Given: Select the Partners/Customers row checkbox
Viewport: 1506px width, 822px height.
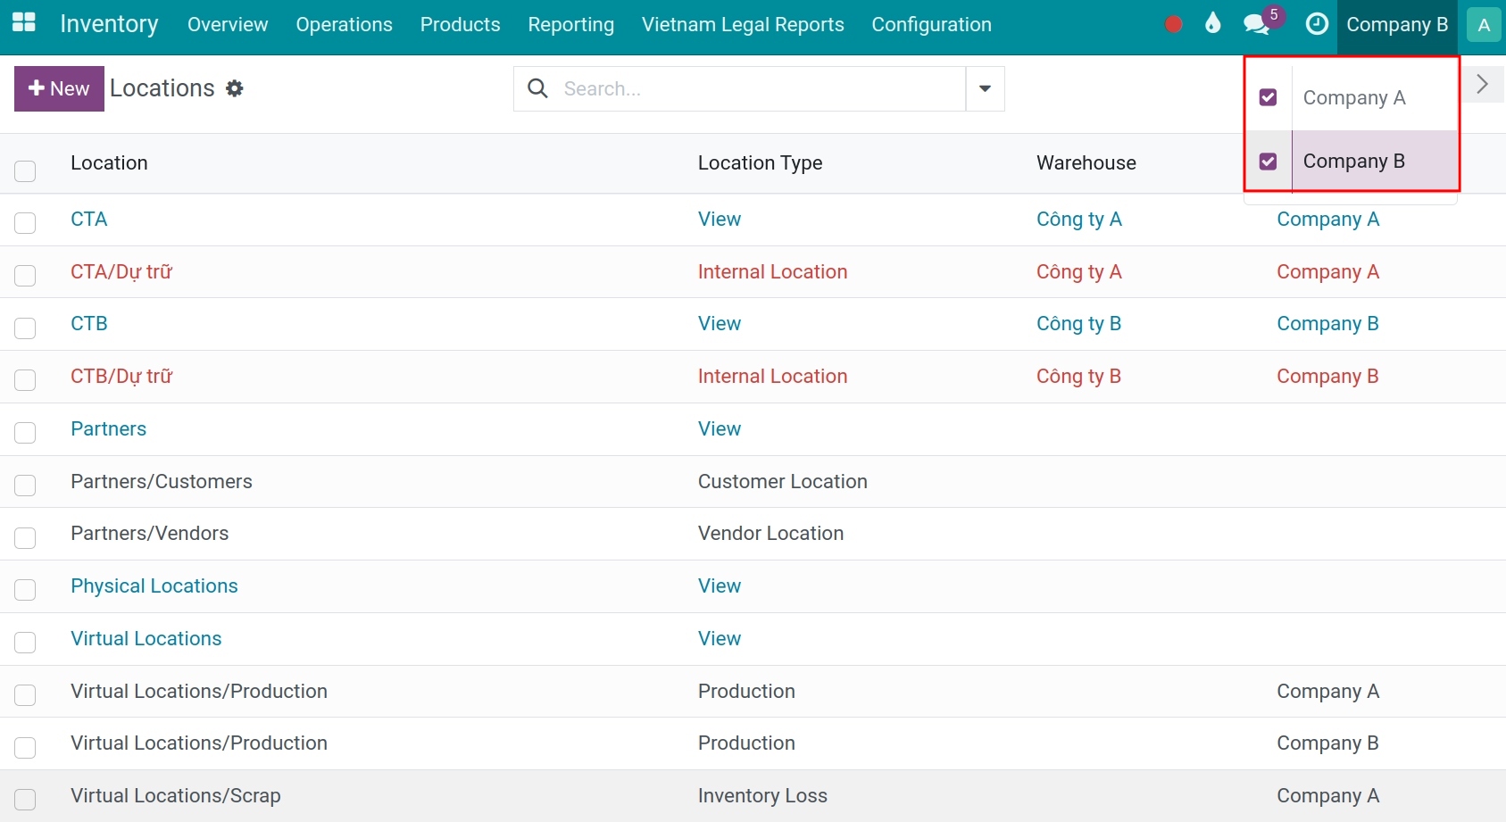Looking at the screenshot, I should point(25,485).
